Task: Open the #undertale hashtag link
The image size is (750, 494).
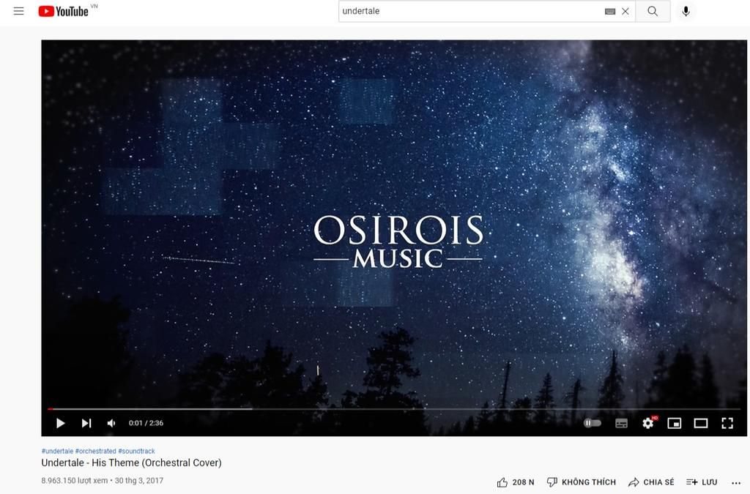Action: pyautogui.click(x=57, y=451)
